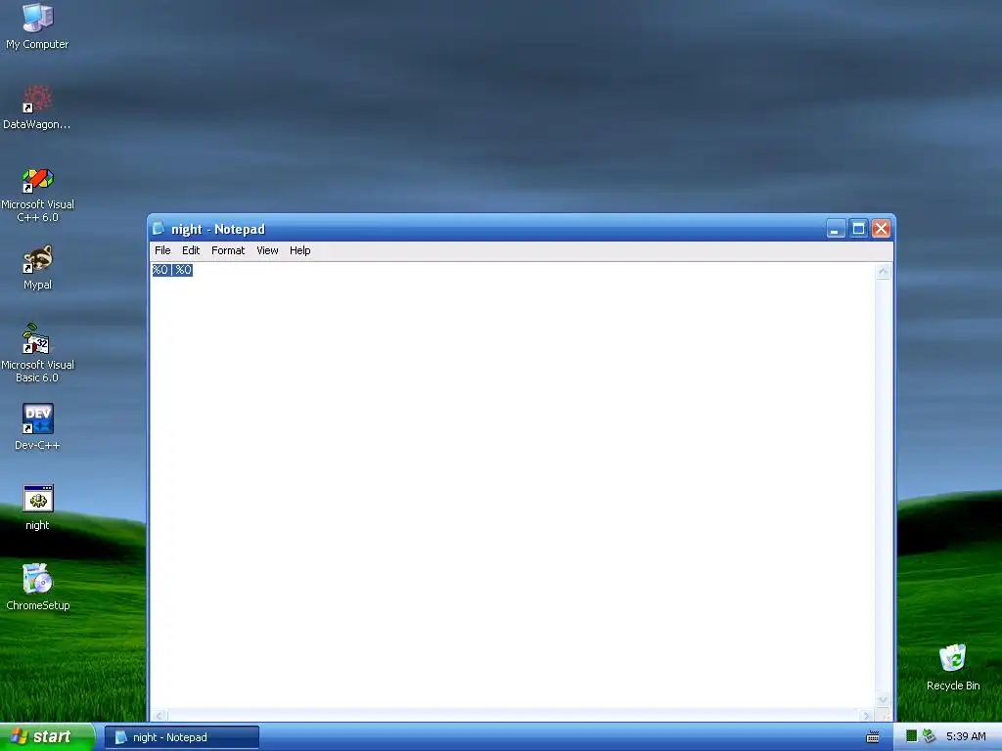The width and height of the screenshot is (1002, 751).
Task: Close the night - Notepad window
Action: coord(882,229)
